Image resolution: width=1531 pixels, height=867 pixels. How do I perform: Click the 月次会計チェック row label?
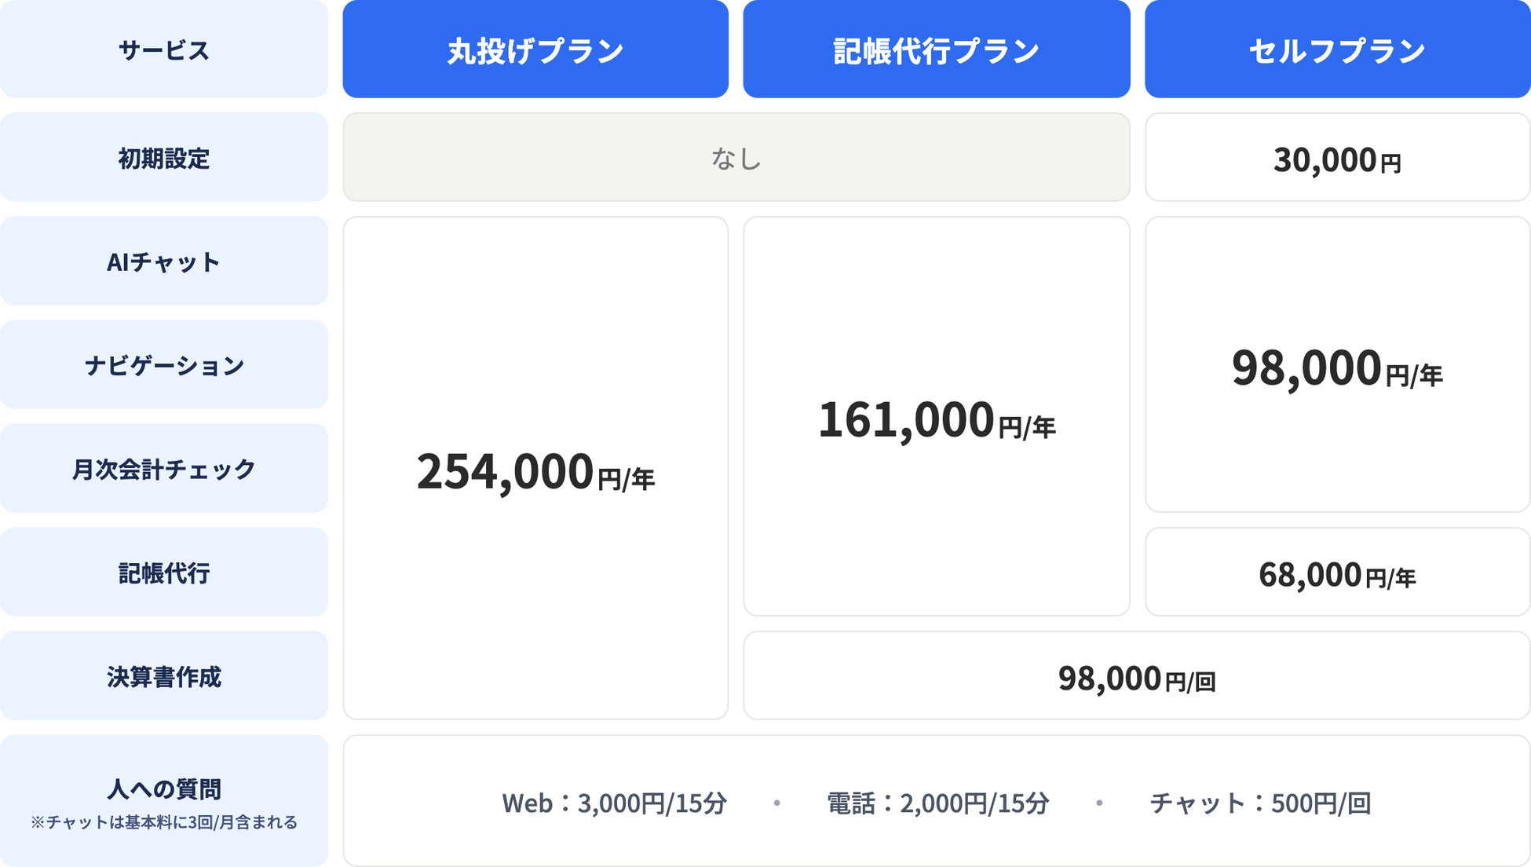click(x=164, y=468)
